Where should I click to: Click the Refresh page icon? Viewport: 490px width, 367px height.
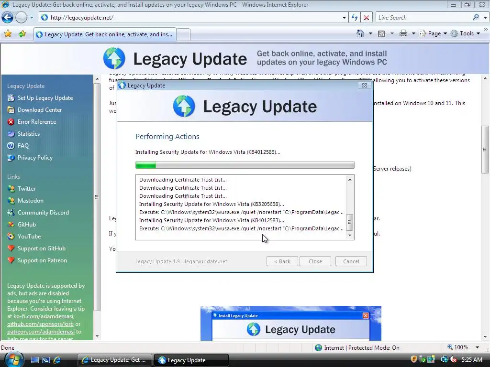tap(355, 18)
